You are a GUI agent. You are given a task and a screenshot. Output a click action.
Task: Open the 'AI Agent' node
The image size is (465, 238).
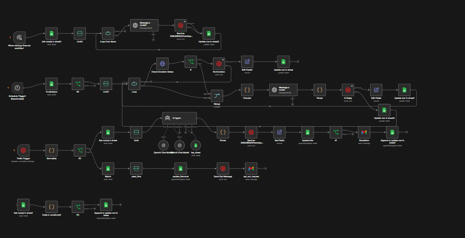pos(180,118)
